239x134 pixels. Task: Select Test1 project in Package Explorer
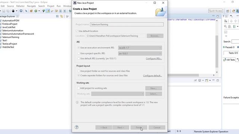[4, 41]
